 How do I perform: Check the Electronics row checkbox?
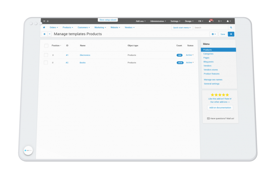pyautogui.click(x=46, y=55)
